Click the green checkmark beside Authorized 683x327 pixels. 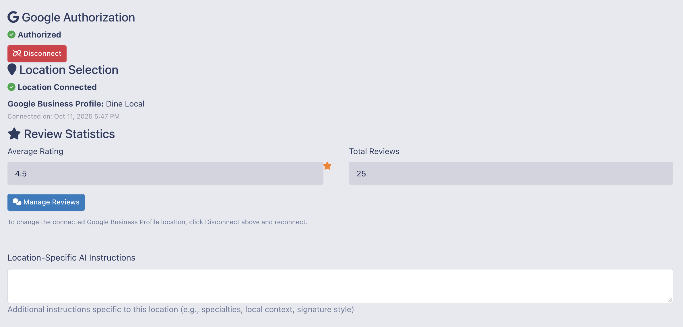pyautogui.click(x=11, y=35)
